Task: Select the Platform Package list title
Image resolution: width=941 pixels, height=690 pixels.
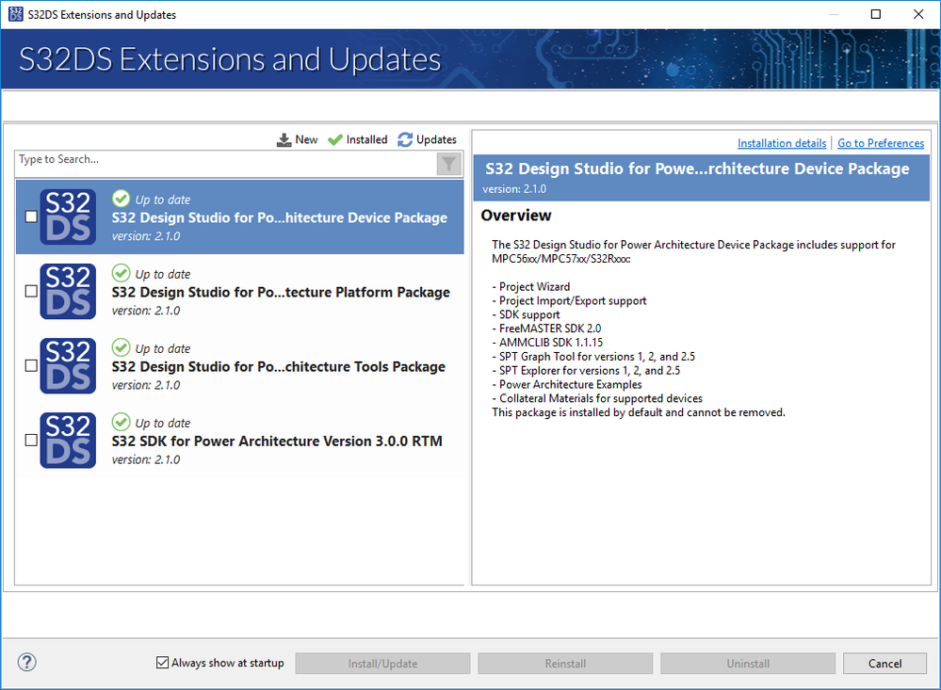Action: coord(281,292)
